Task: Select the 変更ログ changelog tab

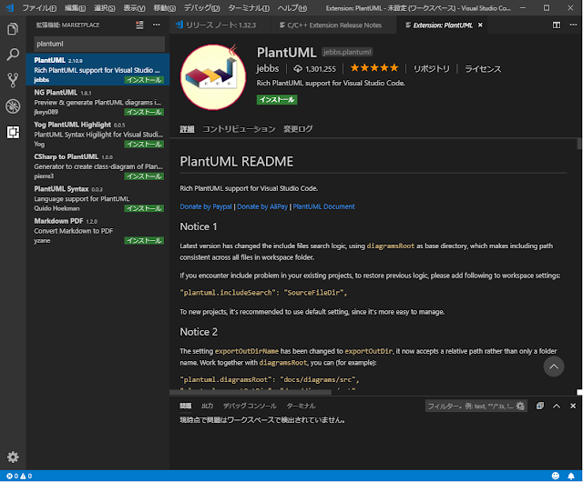Action: pyautogui.click(x=298, y=129)
